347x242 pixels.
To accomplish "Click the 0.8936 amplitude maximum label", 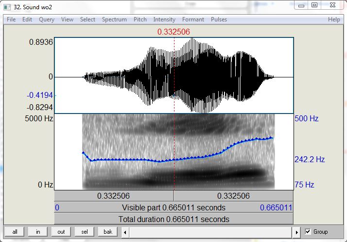I will click(x=41, y=42).
